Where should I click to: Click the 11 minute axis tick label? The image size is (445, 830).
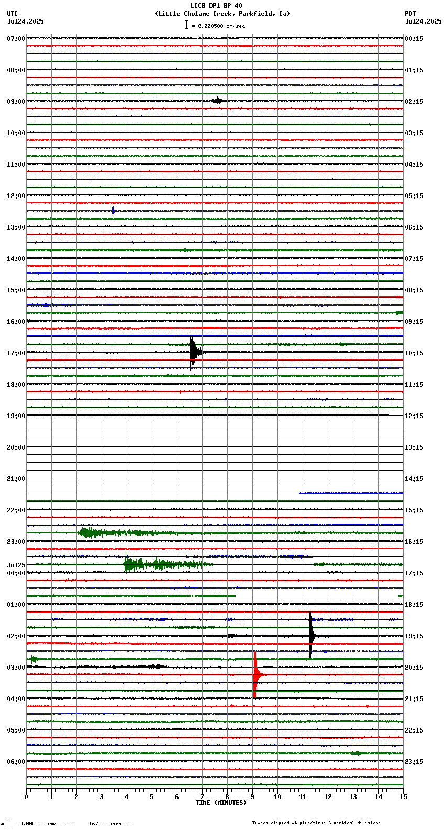tap(303, 797)
